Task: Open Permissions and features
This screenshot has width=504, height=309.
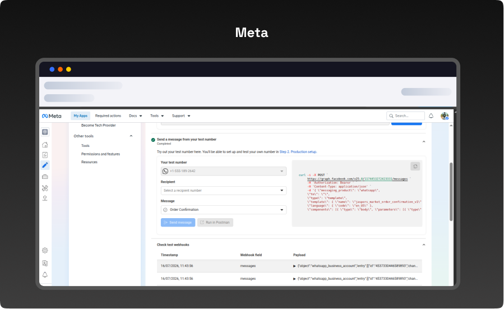Action: pos(100,154)
